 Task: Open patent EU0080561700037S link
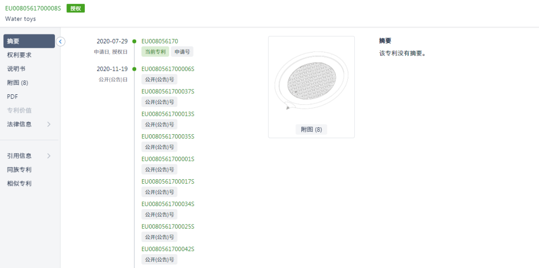pyautogui.click(x=168, y=91)
